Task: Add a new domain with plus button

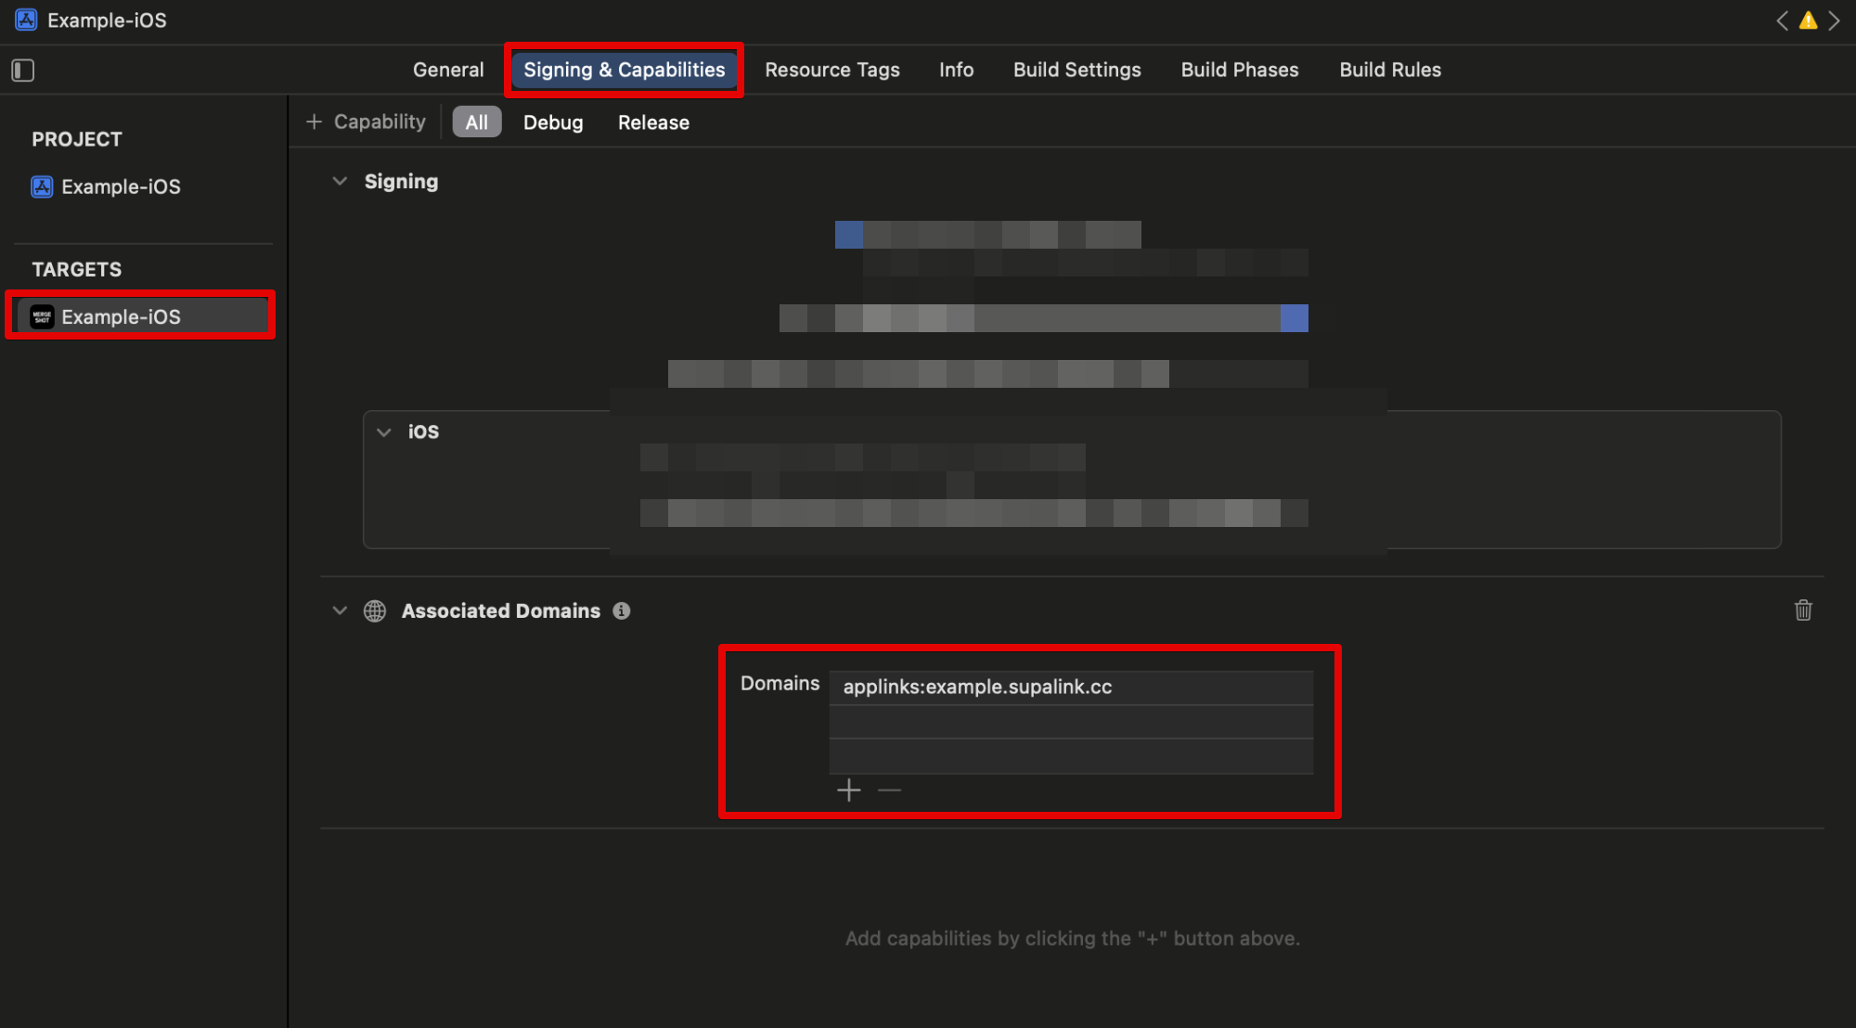Action: (848, 790)
